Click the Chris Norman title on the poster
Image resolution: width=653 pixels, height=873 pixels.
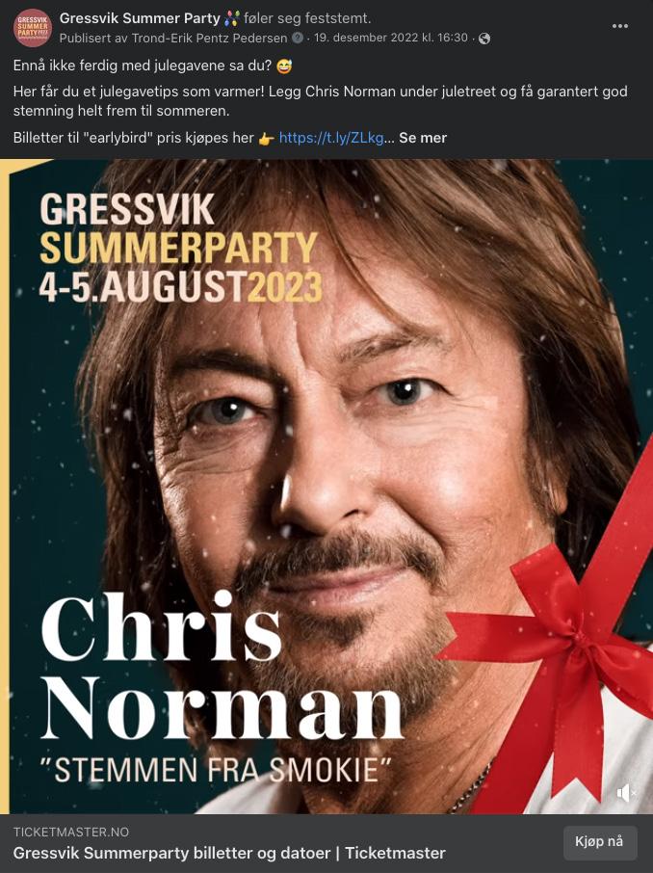tap(222, 666)
